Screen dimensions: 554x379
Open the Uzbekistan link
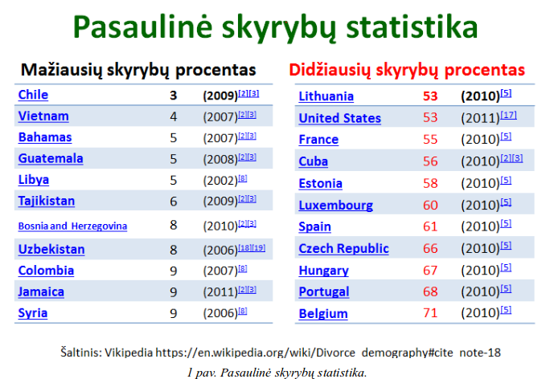point(51,249)
